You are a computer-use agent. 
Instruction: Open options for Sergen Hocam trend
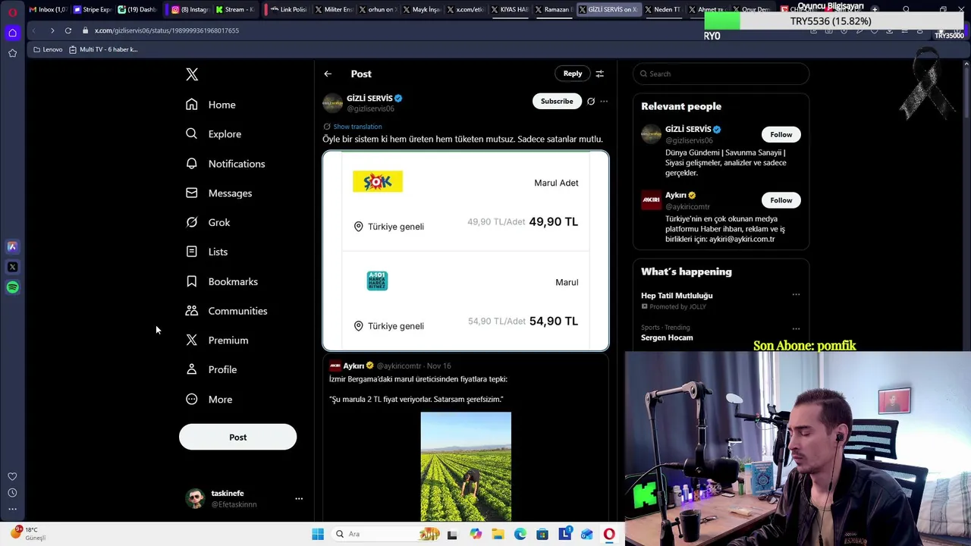796,328
